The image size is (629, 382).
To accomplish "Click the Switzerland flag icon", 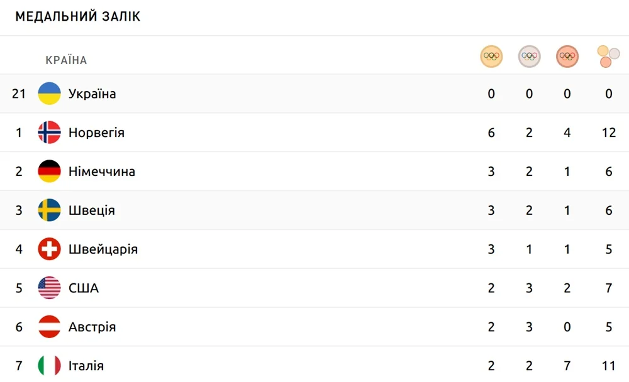I will [49, 249].
